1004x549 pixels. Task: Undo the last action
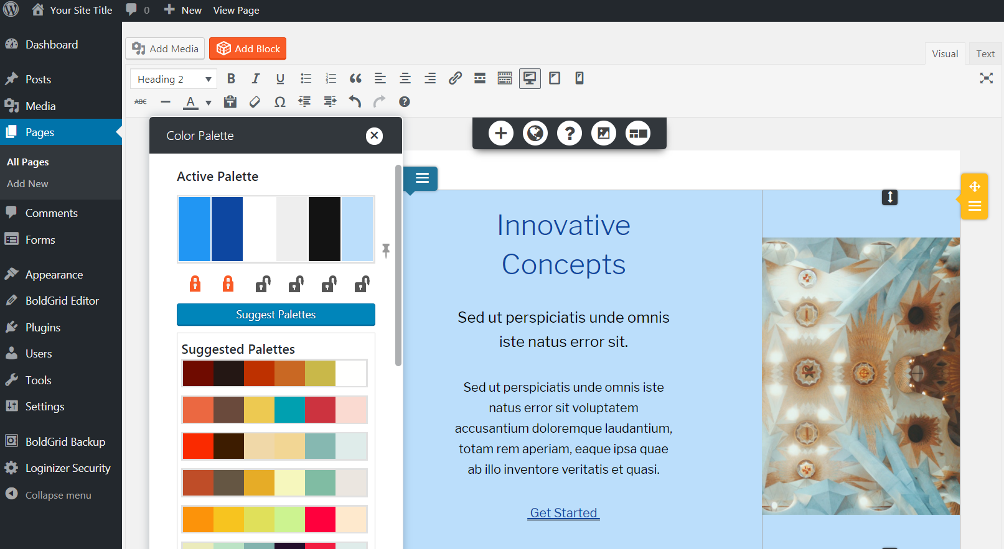(355, 102)
